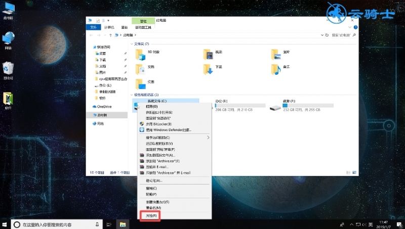Open the Recycle Bin desktop icon
The width and height of the screenshot is (405, 229).
pos(8,70)
